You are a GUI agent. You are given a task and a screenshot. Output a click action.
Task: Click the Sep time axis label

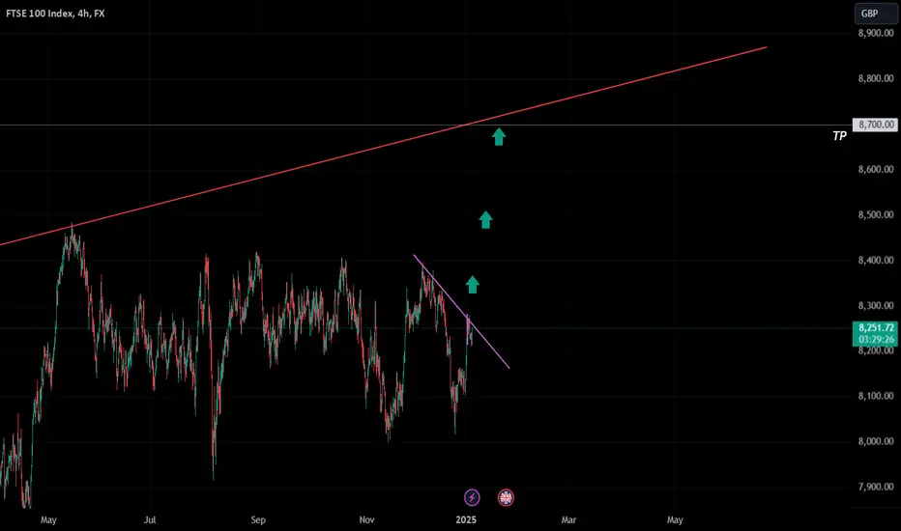click(x=258, y=520)
